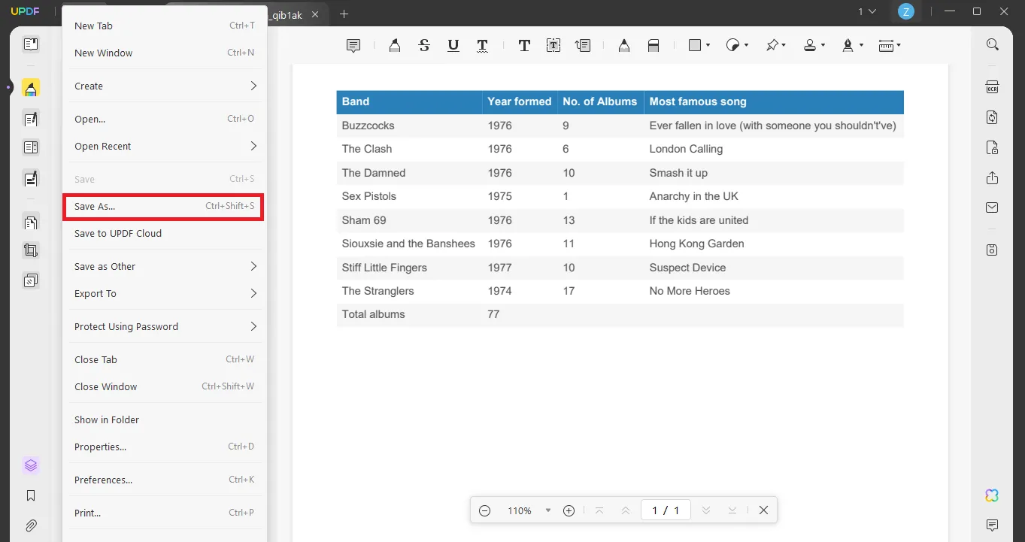Expand the Export To submenu
The image size is (1025, 542).
(165, 294)
